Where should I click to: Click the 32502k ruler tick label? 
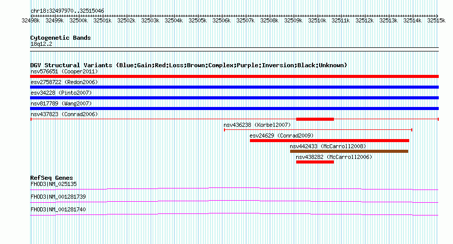126,20
